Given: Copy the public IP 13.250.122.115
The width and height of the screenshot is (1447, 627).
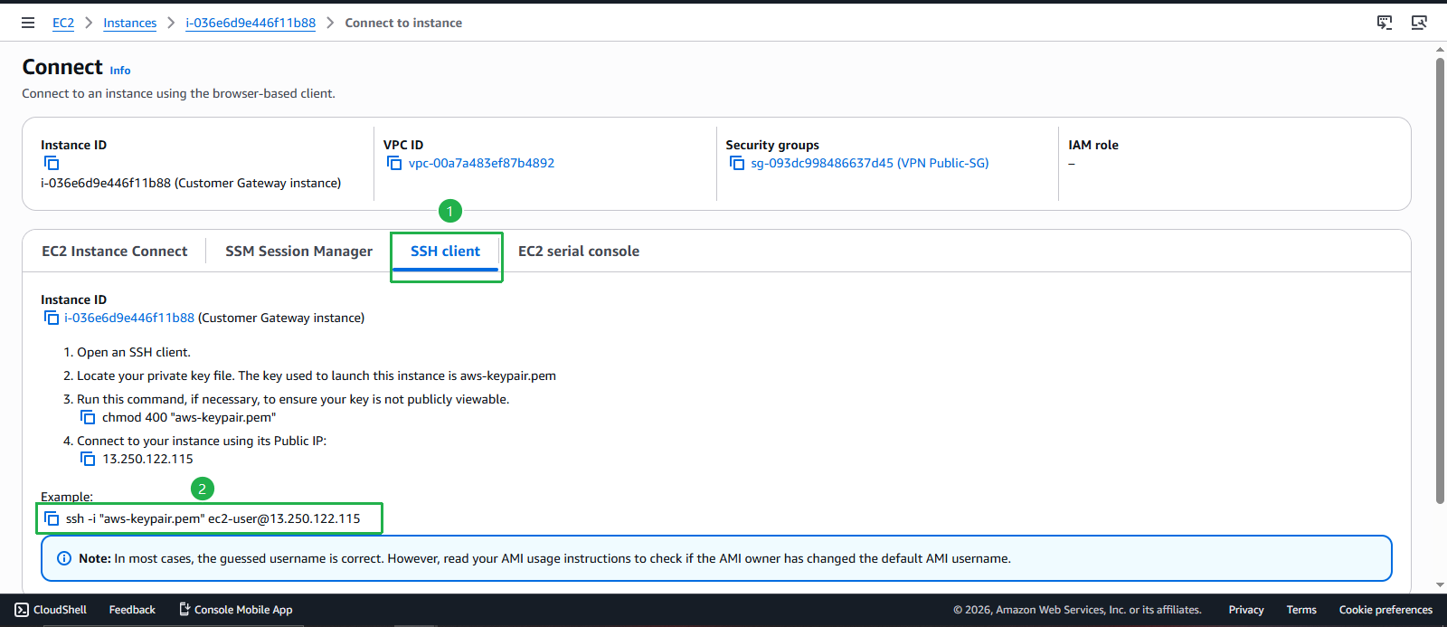Looking at the screenshot, I should point(88,459).
